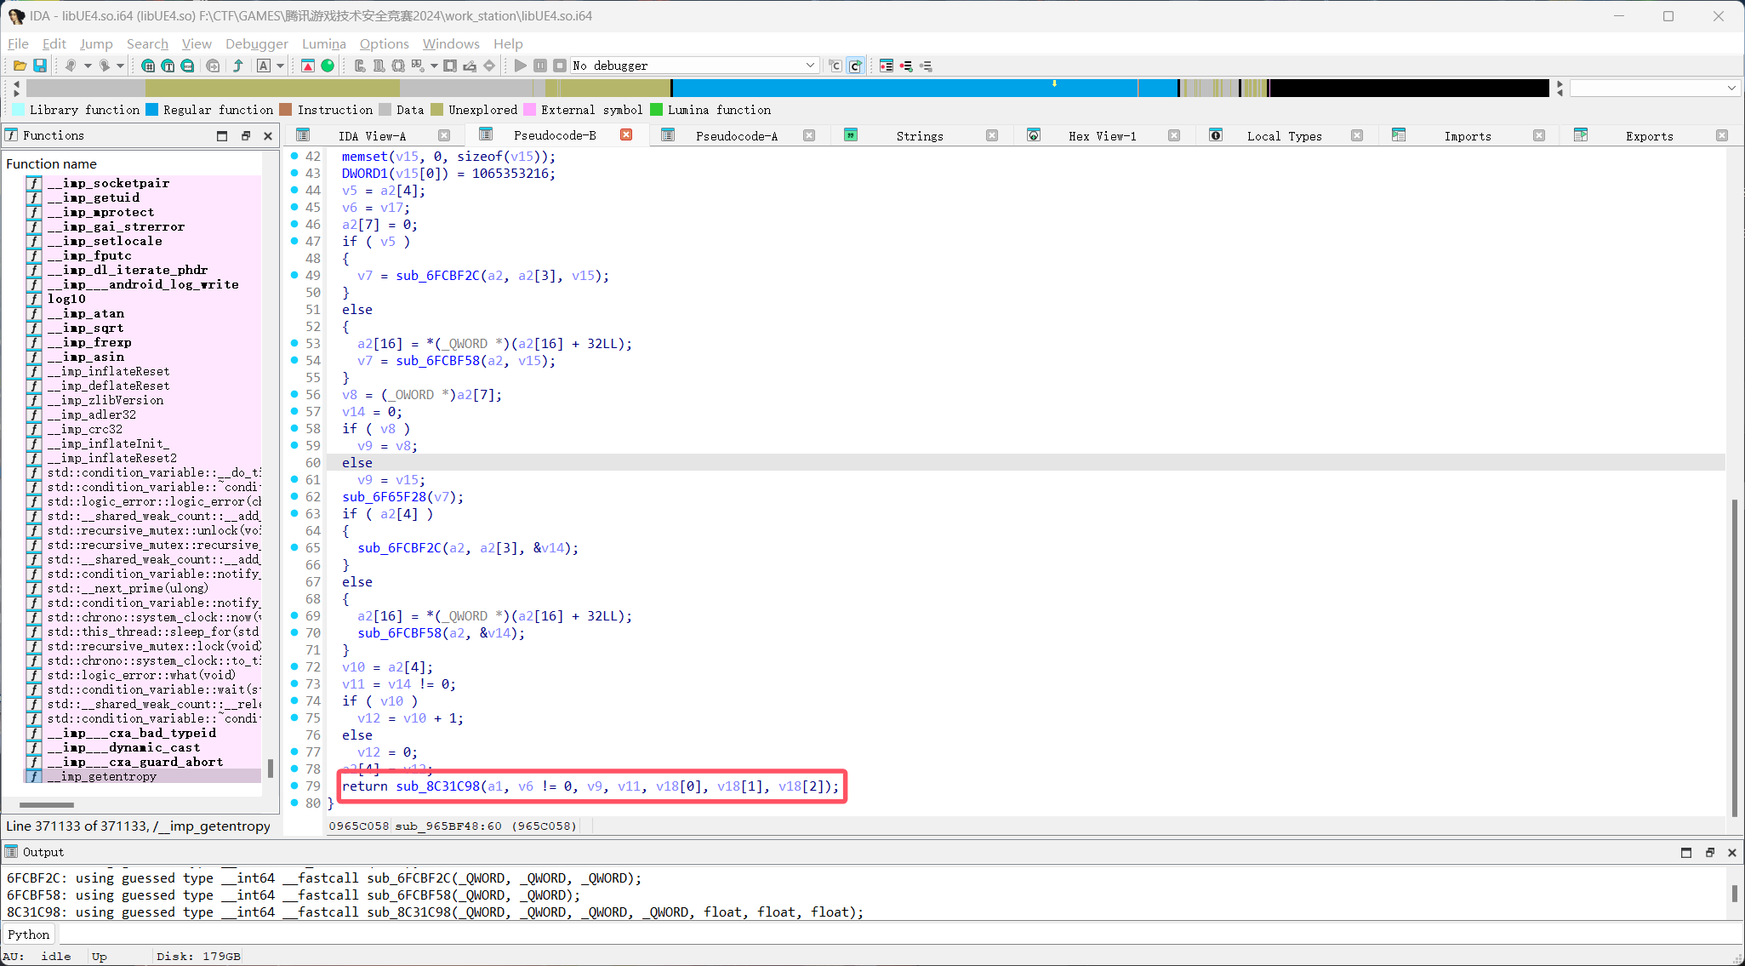Select __imp_getentropy in the Functions list
The width and height of the screenshot is (1745, 966).
click(102, 776)
